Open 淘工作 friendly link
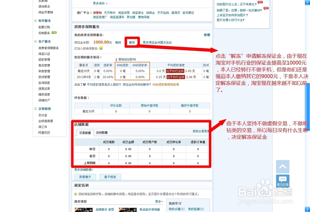310x212 pixels. coord(43,127)
